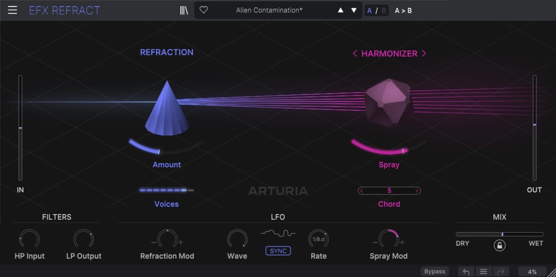Open the HARMONIZER mode selector

coord(389,54)
